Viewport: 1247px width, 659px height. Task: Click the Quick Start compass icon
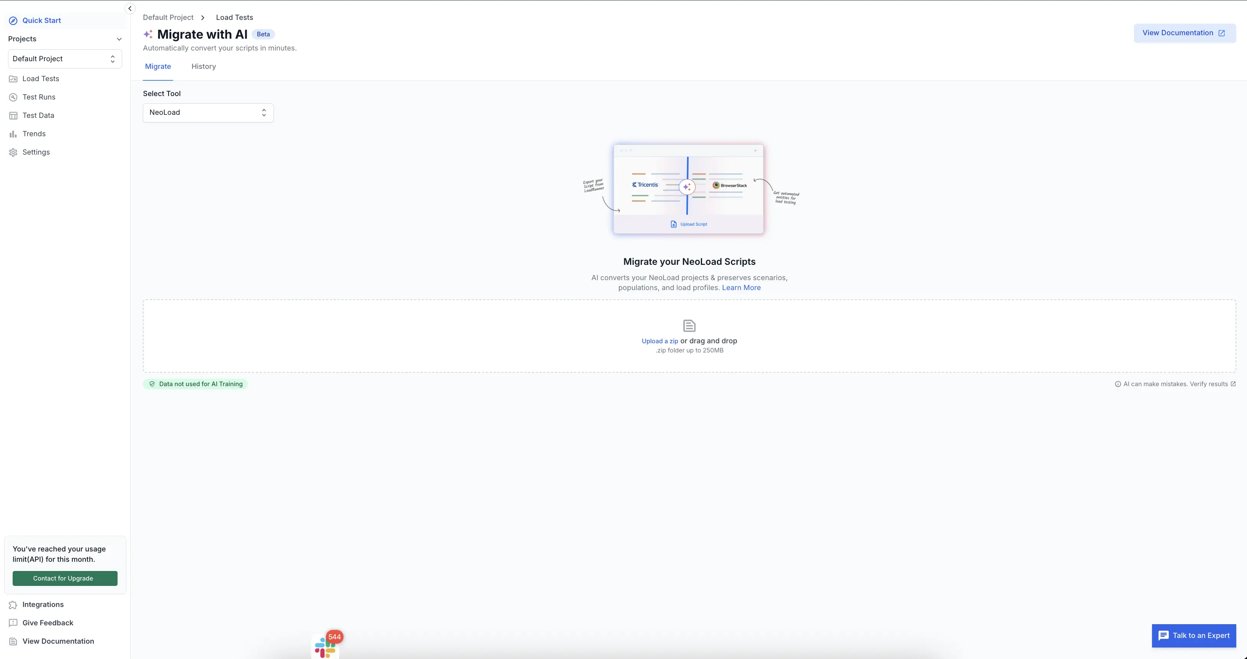click(x=13, y=21)
